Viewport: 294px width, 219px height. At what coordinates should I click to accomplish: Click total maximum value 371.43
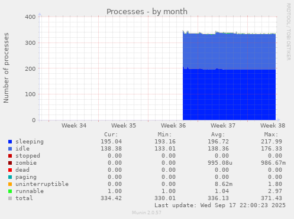(x=272, y=198)
